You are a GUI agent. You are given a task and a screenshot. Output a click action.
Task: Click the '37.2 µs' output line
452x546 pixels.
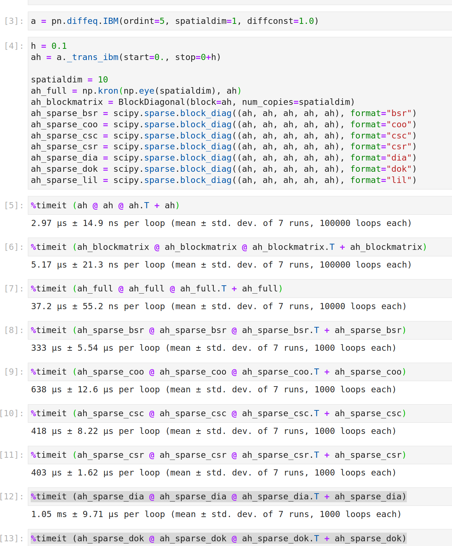[x=219, y=306]
